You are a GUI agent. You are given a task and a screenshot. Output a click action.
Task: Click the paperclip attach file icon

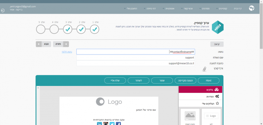pos(204,69)
